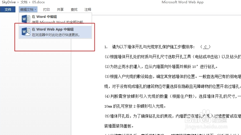Click the Word Web App cloud icon

coord(26,32)
